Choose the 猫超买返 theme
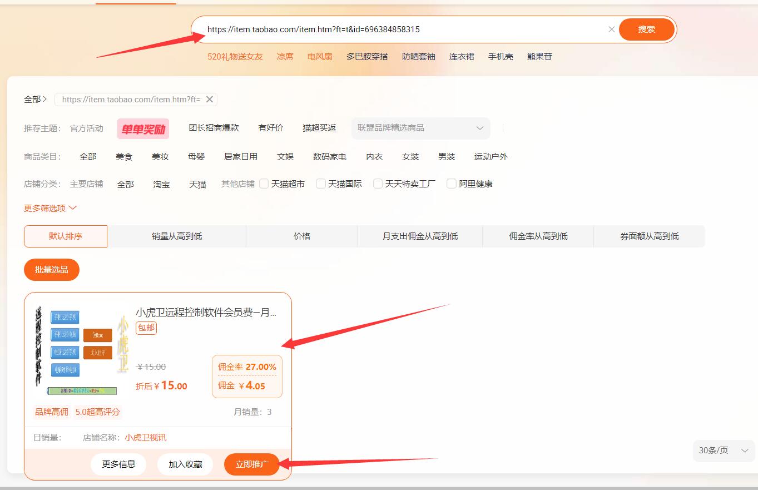Image resolution: width=758 pixels, height=490 pixels. pyautogui.click(x=319, y=128)
